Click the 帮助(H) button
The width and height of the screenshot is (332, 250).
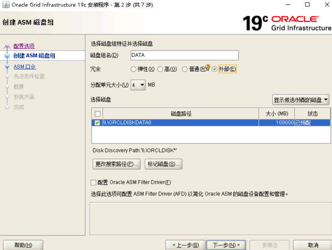coord(23,245)
